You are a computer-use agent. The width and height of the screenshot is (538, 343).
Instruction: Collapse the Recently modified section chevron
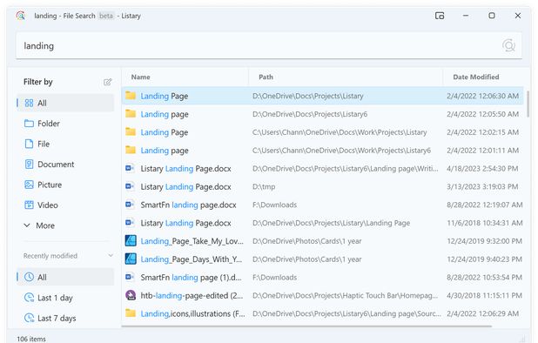111,256
